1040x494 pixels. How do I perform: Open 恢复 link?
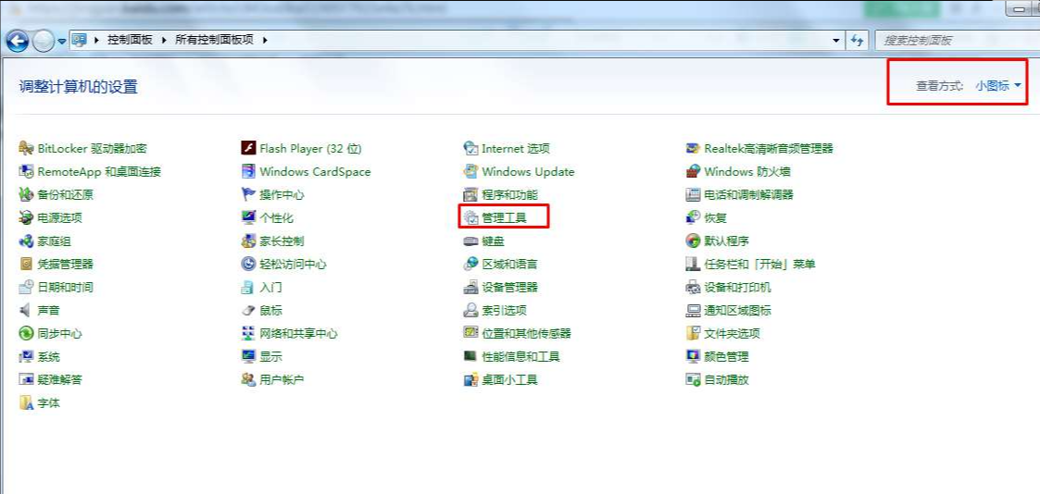(x=716, y=218)
